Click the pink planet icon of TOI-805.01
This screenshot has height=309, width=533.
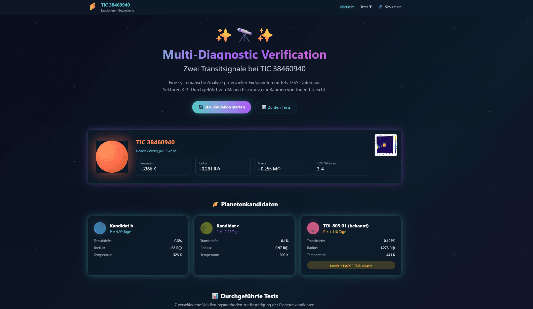pos(313,228)
